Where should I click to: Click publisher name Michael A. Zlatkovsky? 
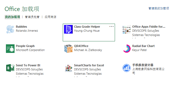click(88, 50)
